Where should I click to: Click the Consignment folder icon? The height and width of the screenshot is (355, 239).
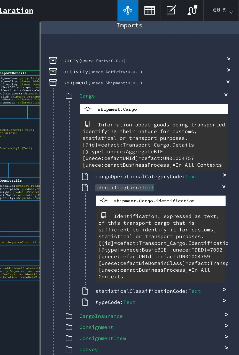tap(69, 327)
